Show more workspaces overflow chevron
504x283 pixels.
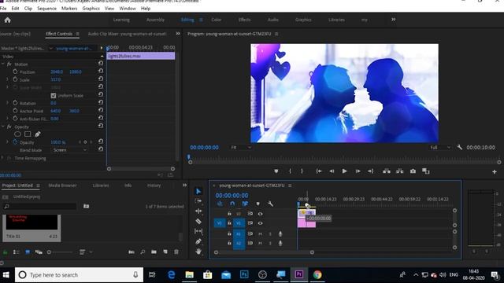click(x=394, y=20)
